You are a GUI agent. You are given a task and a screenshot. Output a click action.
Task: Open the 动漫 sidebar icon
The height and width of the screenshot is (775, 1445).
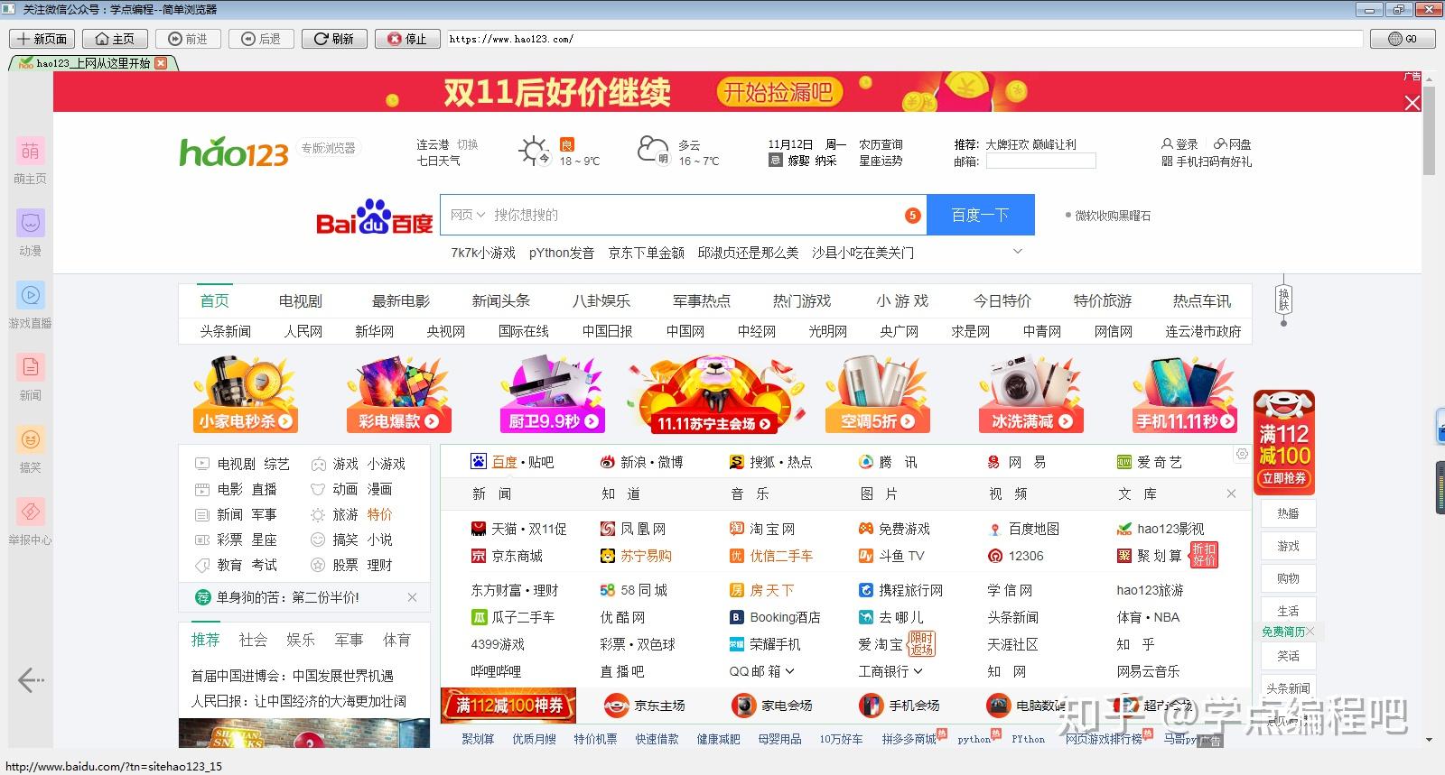(31, 223)
